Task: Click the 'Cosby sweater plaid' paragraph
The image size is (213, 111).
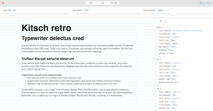Action: point(77,66)
